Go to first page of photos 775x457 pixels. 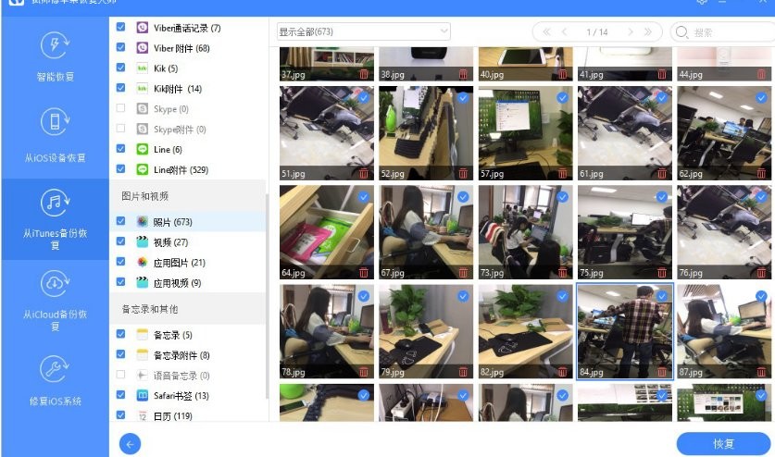pos(546,32)
